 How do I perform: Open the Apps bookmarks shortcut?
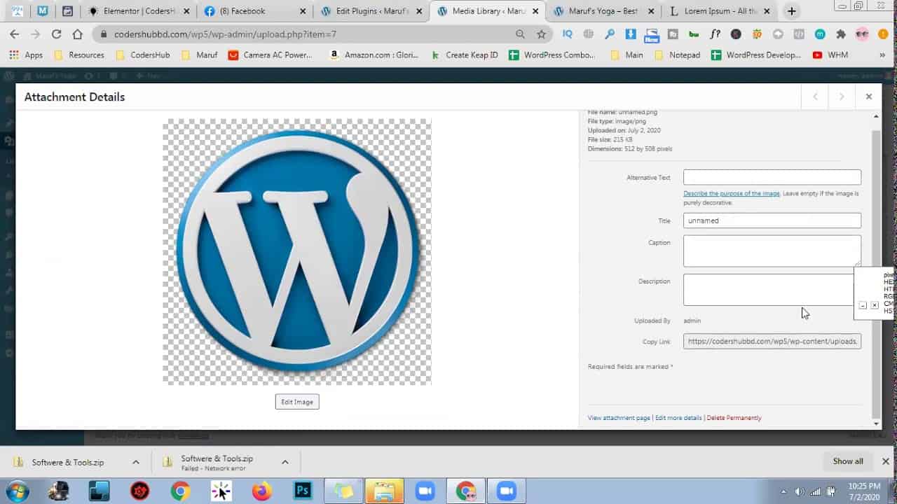tap(26, 55)
